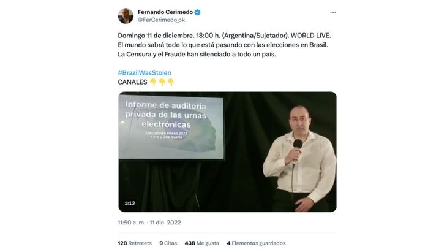Click the middle pointing-down emoji
This screenshot has width=447, height=252.
(162, 83)
